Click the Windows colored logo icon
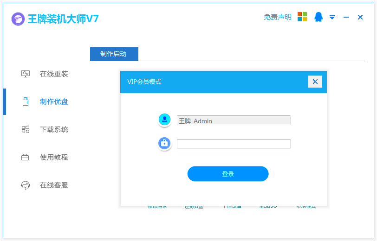This screenshot has height=241, width=377. (302, 17)
